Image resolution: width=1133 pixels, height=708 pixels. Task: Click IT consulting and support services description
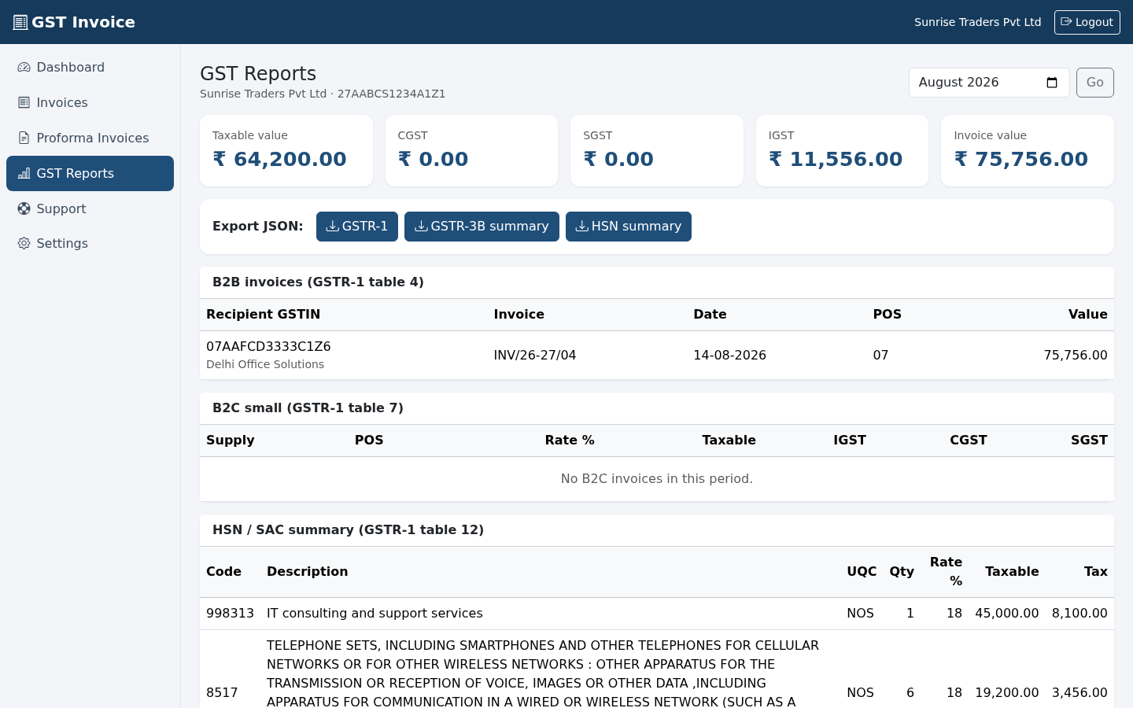375,613
